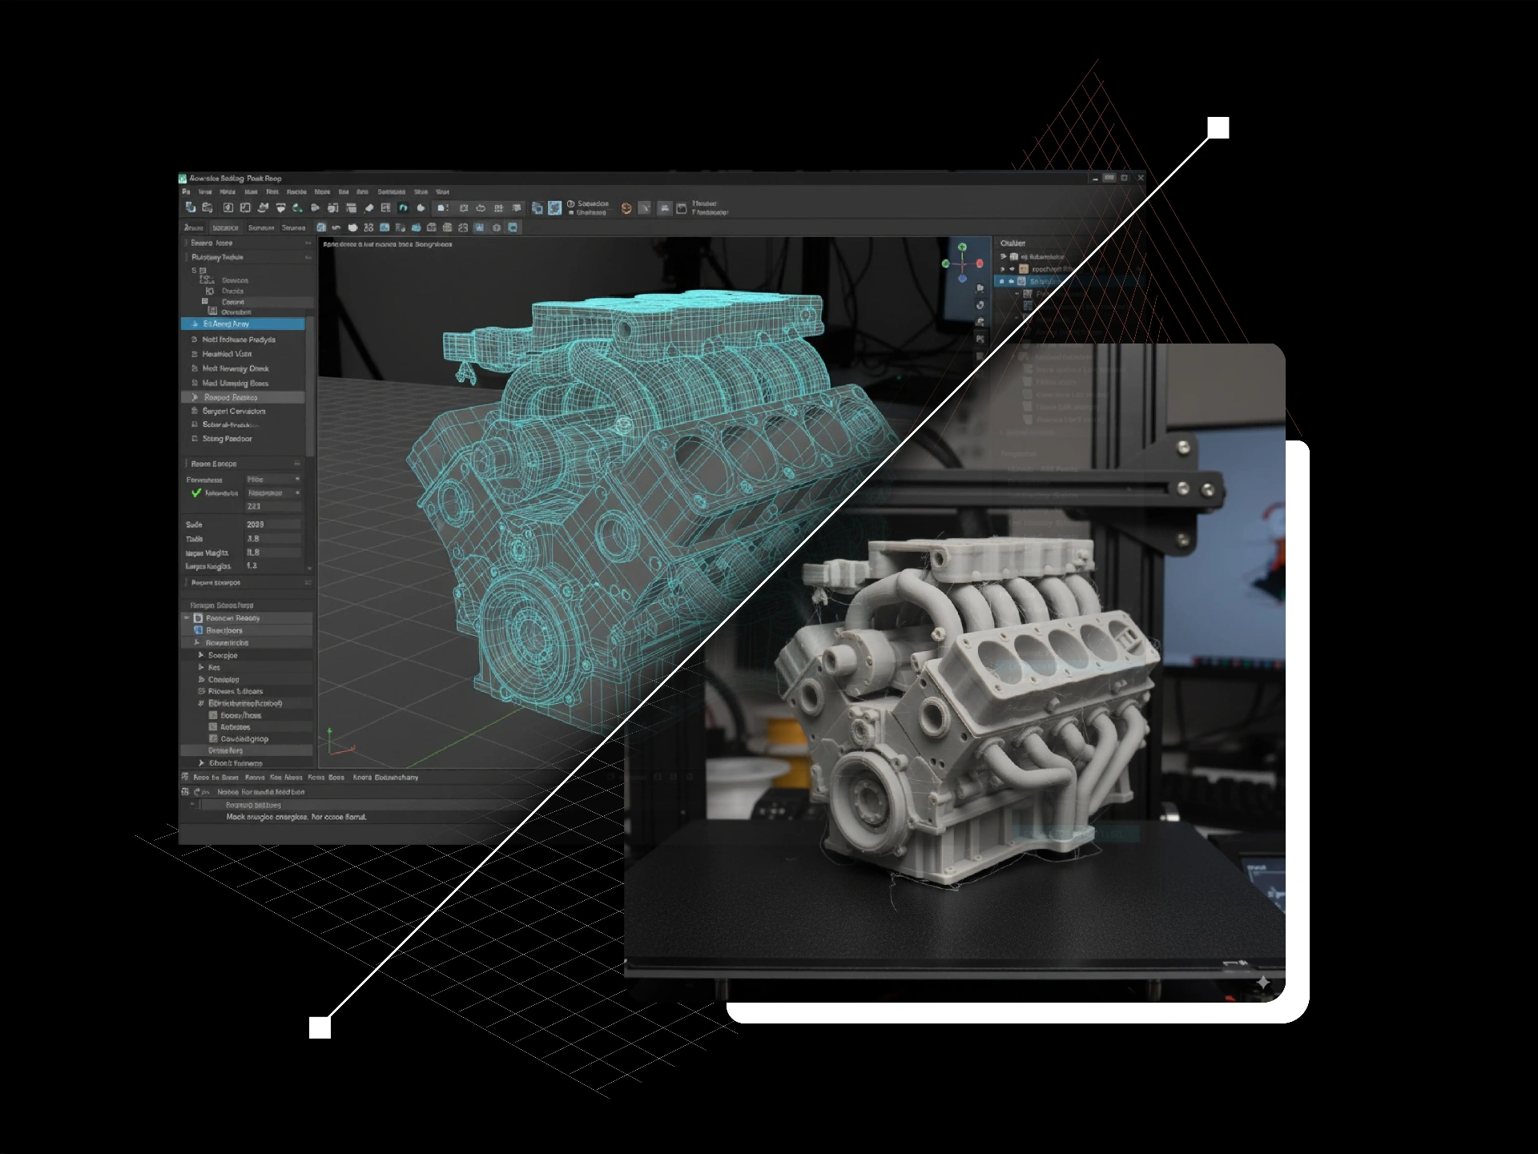1538x1154 pixels.
Task: Open the Pitba dropdown beside Forwshess
Action: 273,479
